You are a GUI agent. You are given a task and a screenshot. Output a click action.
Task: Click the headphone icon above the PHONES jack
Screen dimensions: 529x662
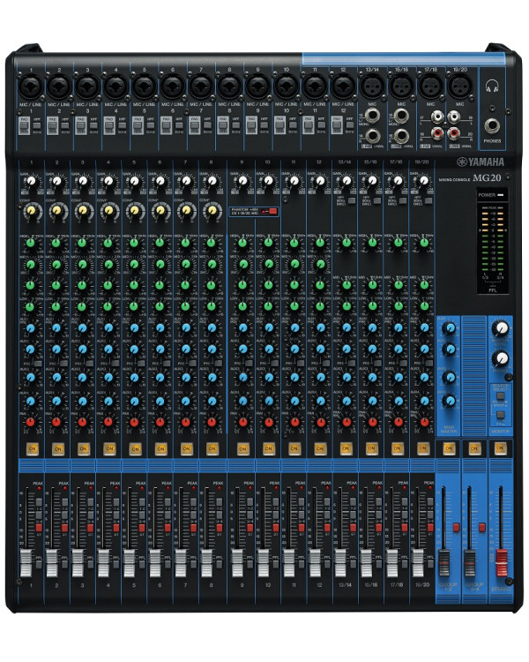tap(492, 87)
